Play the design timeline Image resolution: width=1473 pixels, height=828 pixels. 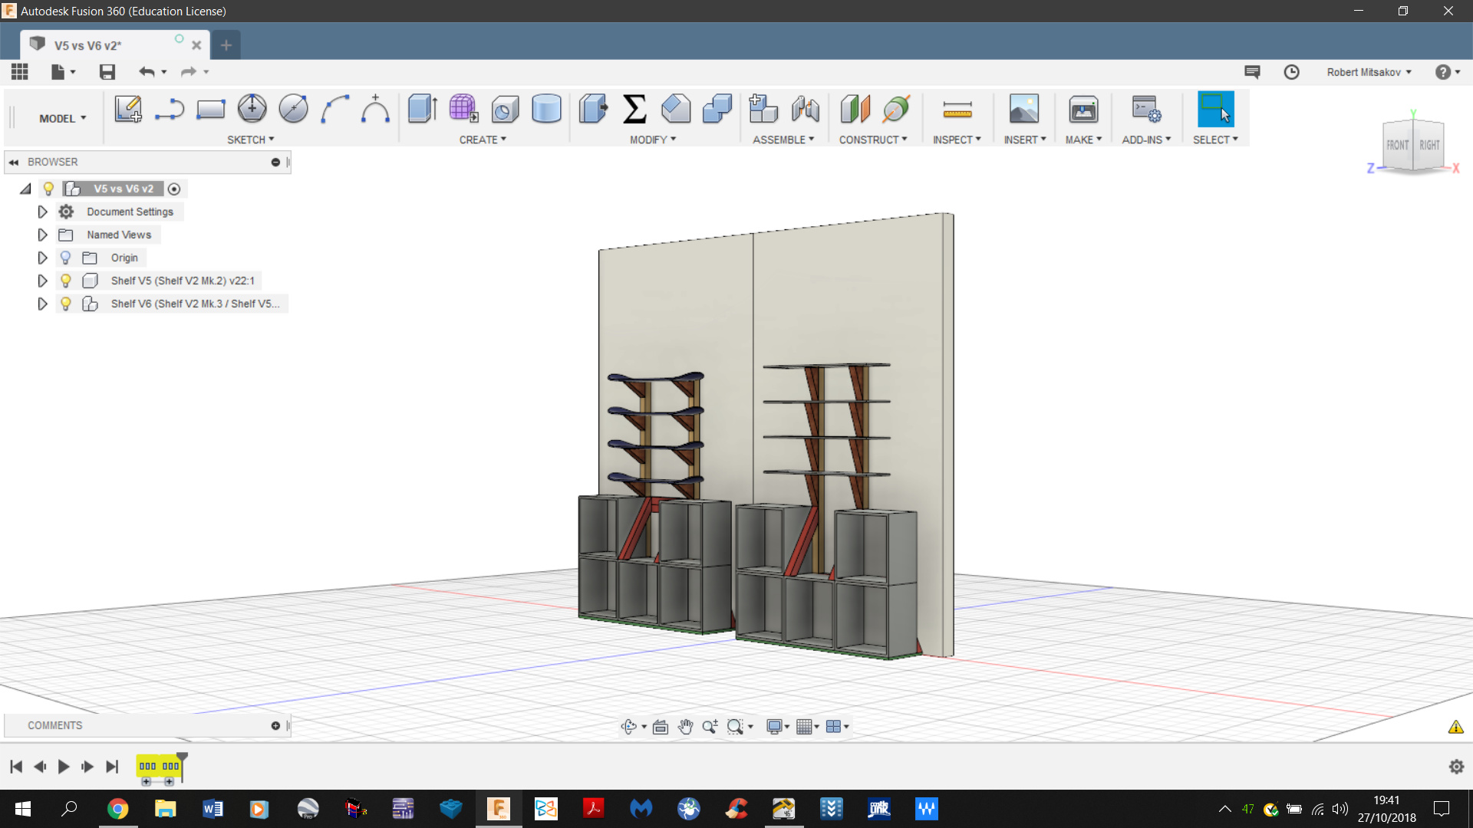tap(64, 767)
